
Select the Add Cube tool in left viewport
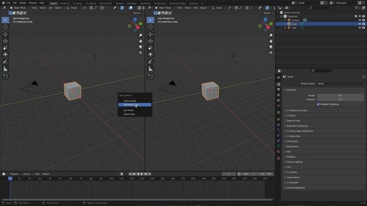(5, 76)
